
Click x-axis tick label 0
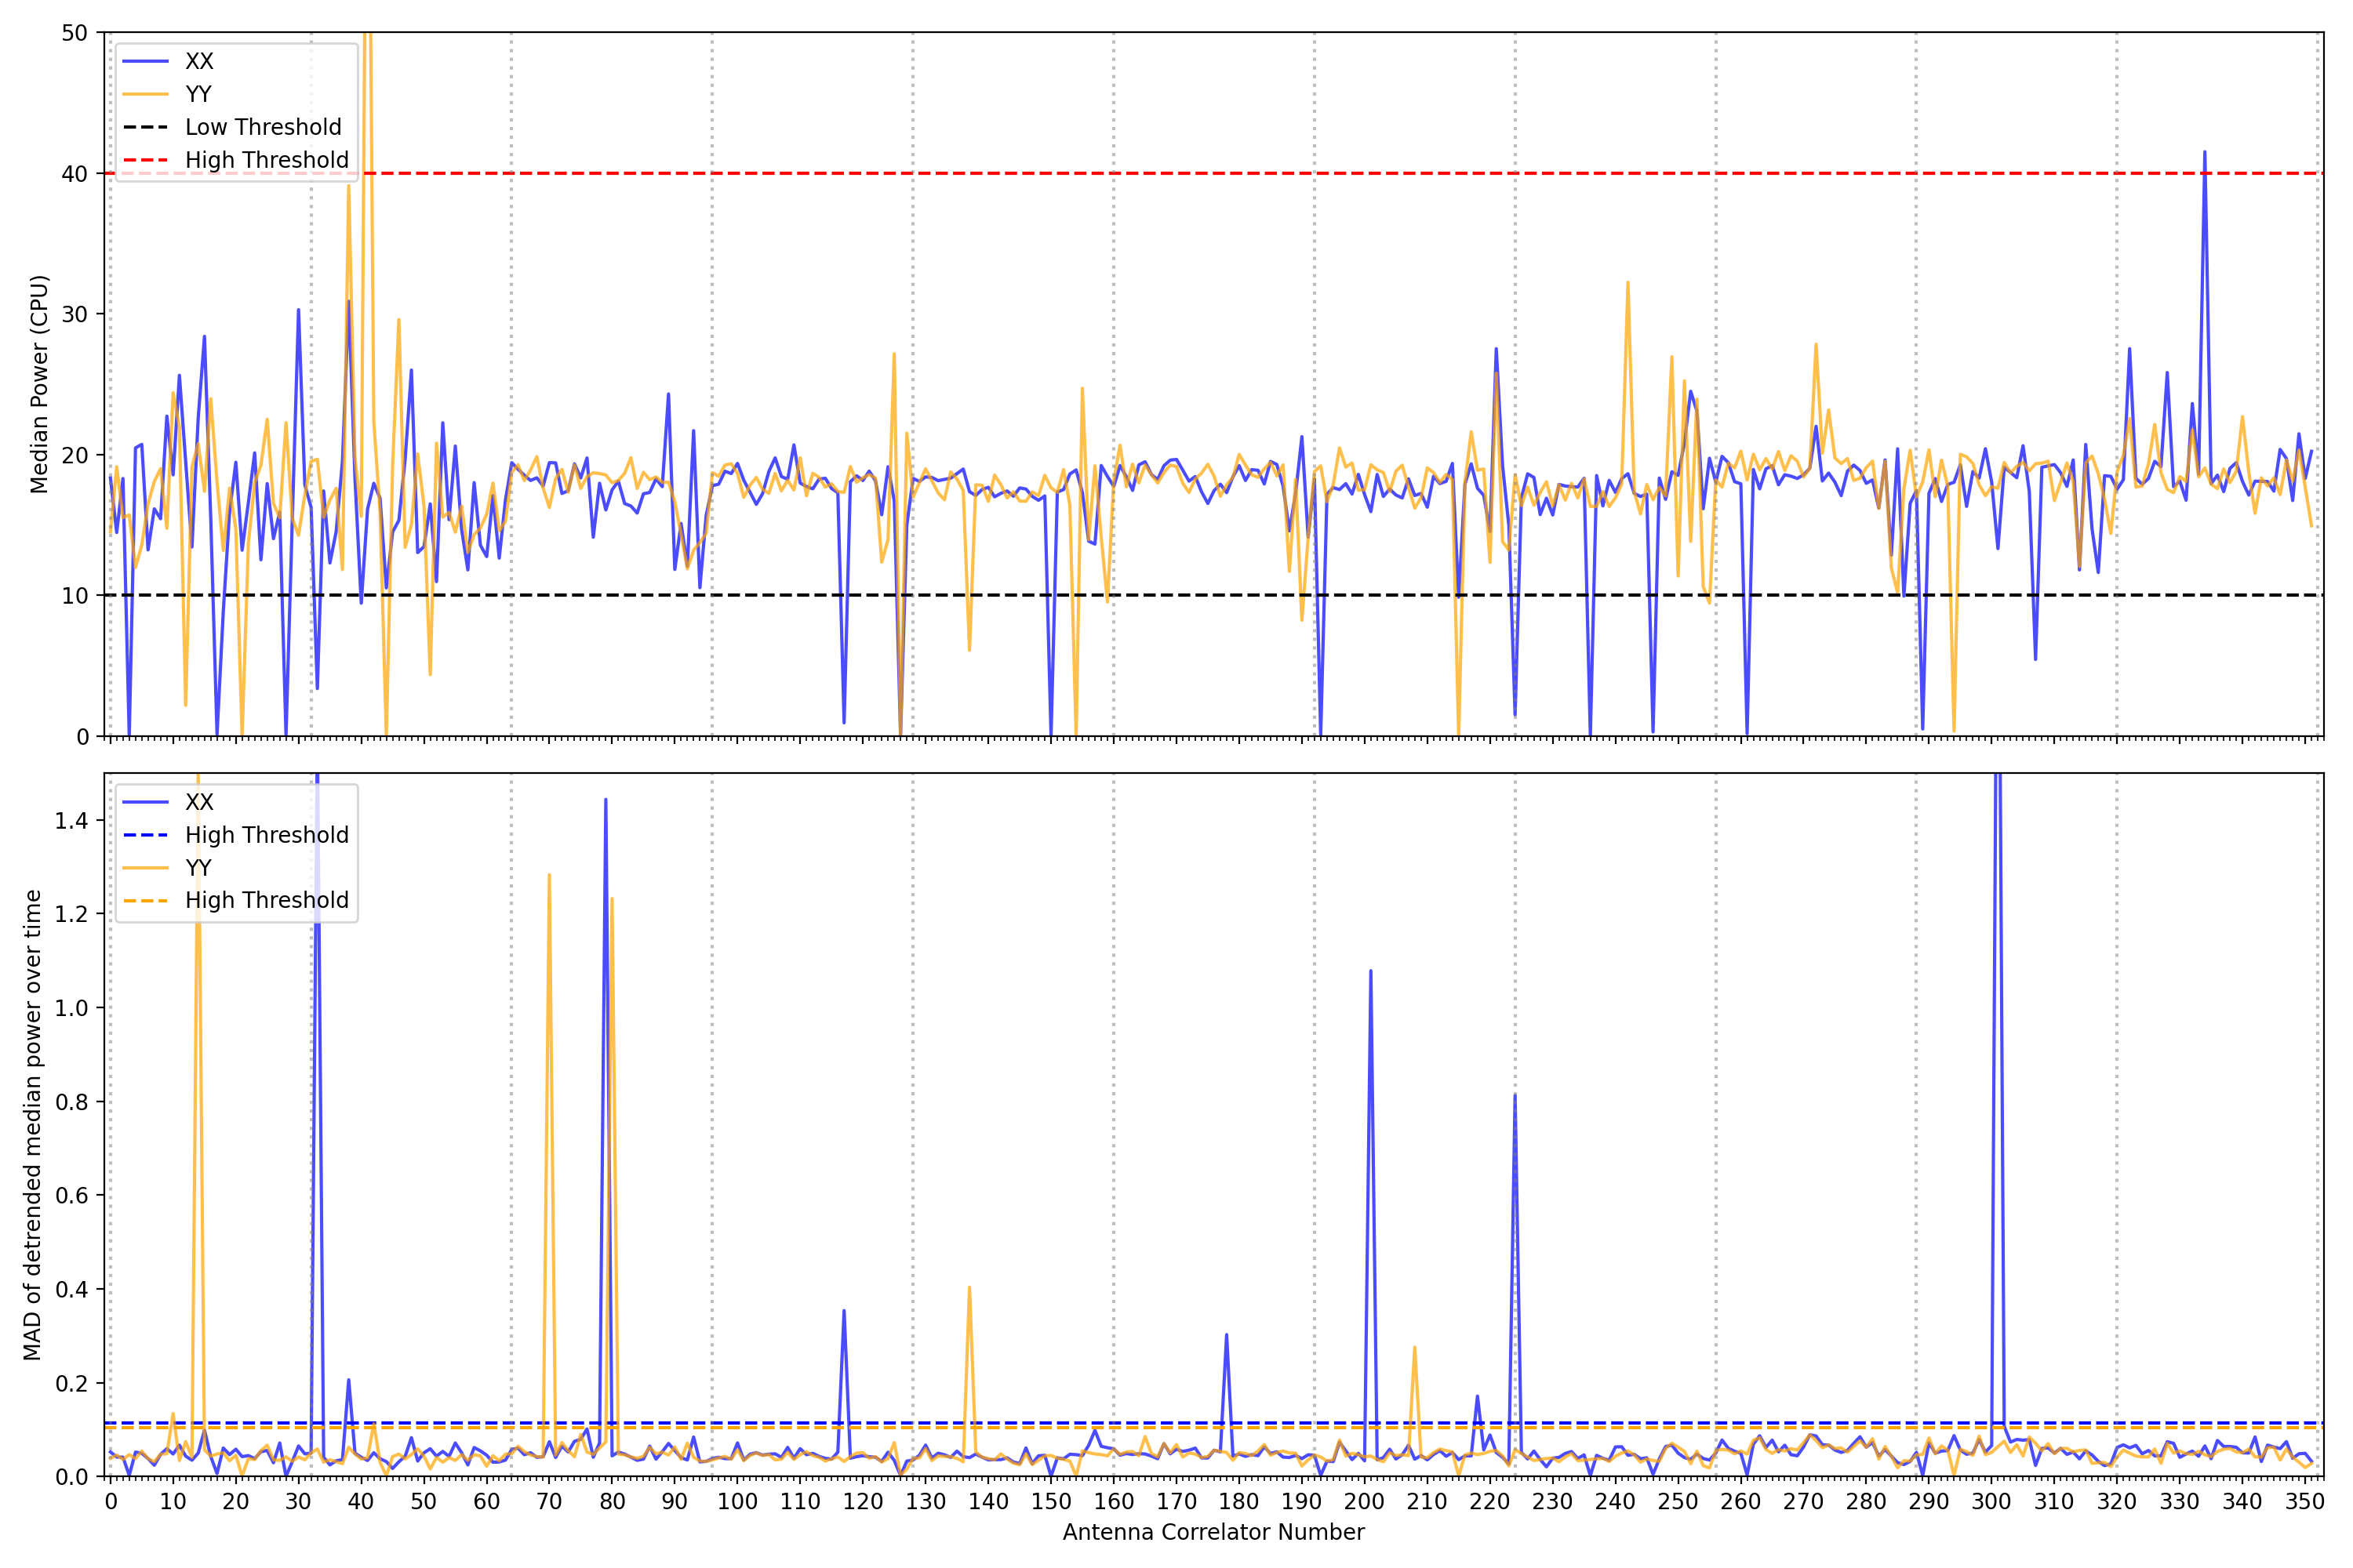[x=110, y=1501]
